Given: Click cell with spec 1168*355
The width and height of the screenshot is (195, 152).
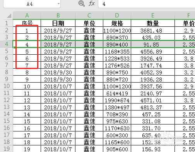Looking at the screenshot, I should click(x=117, y=51).
